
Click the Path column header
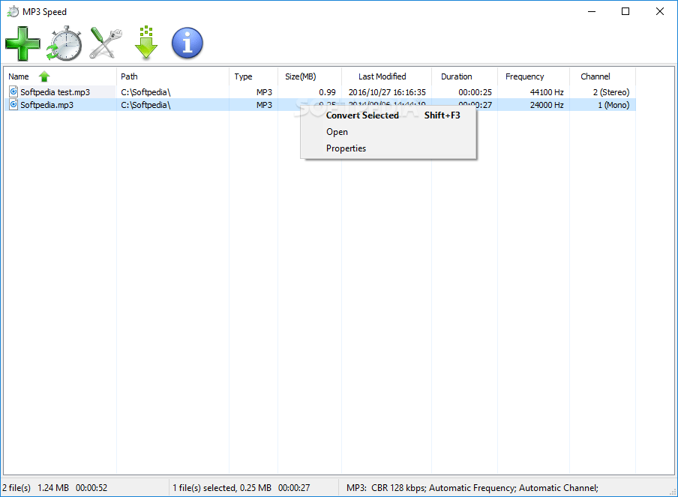pos(128,76)
